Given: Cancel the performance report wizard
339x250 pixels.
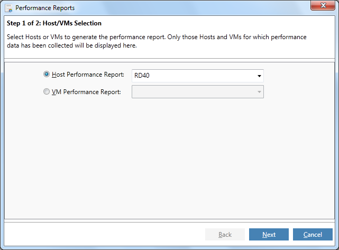Looking at the screenshot, I should coord(313,235).
